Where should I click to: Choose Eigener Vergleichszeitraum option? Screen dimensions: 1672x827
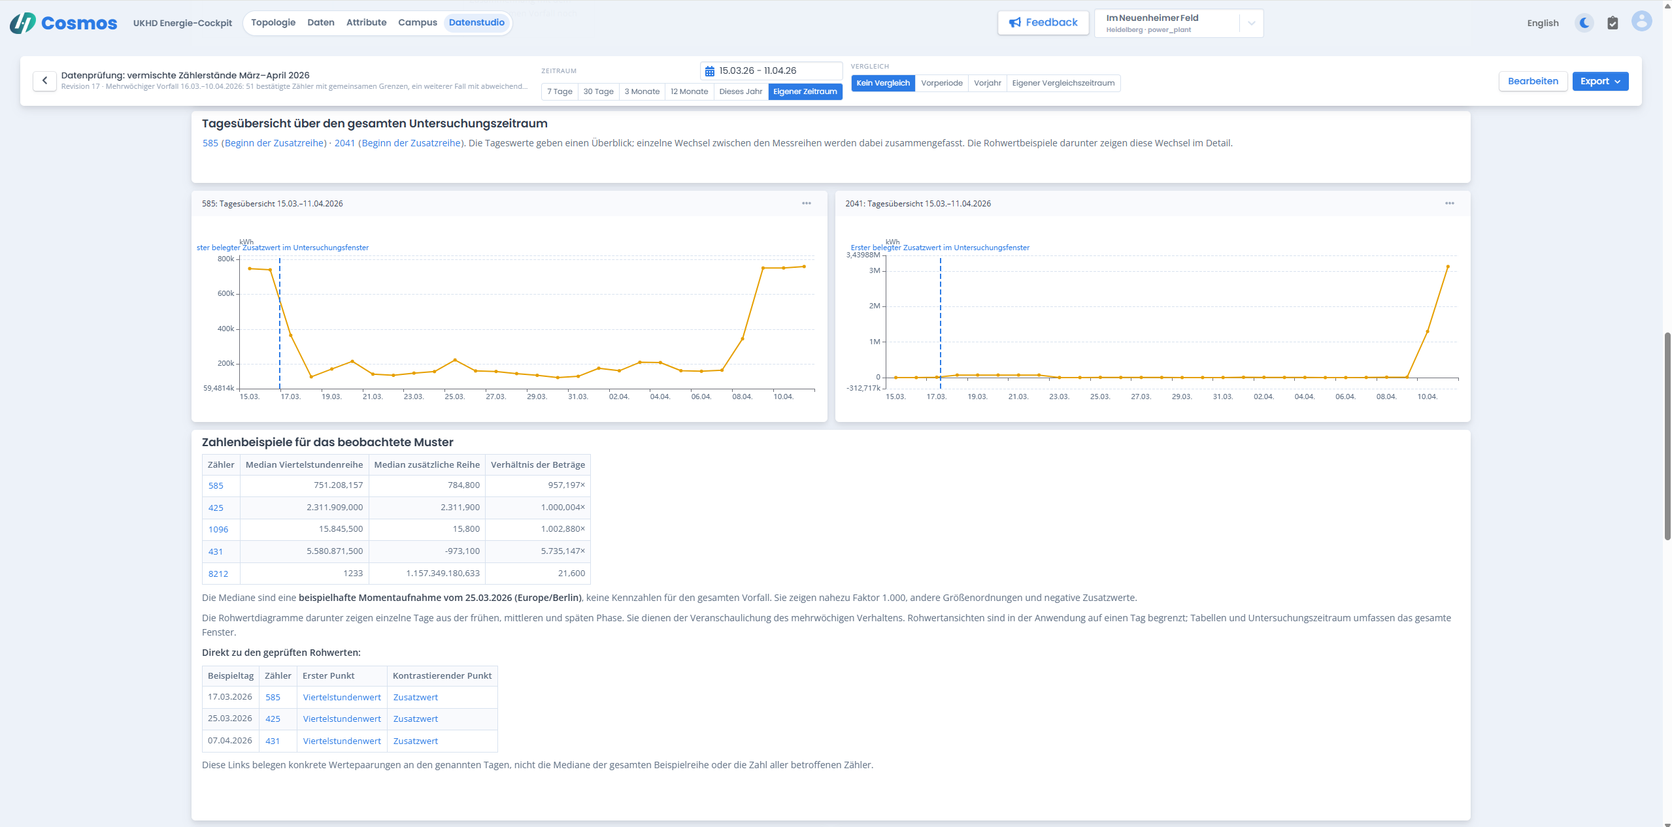1063,83
